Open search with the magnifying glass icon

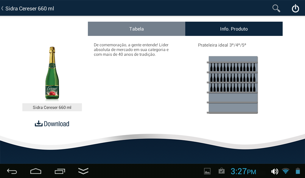pos(276,8)
